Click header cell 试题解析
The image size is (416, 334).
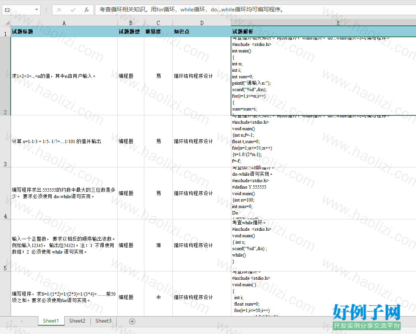coord(324,32)
